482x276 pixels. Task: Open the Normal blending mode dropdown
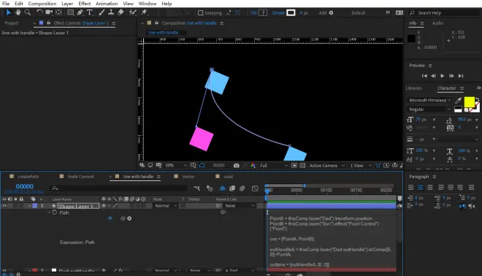coord(165,206)
